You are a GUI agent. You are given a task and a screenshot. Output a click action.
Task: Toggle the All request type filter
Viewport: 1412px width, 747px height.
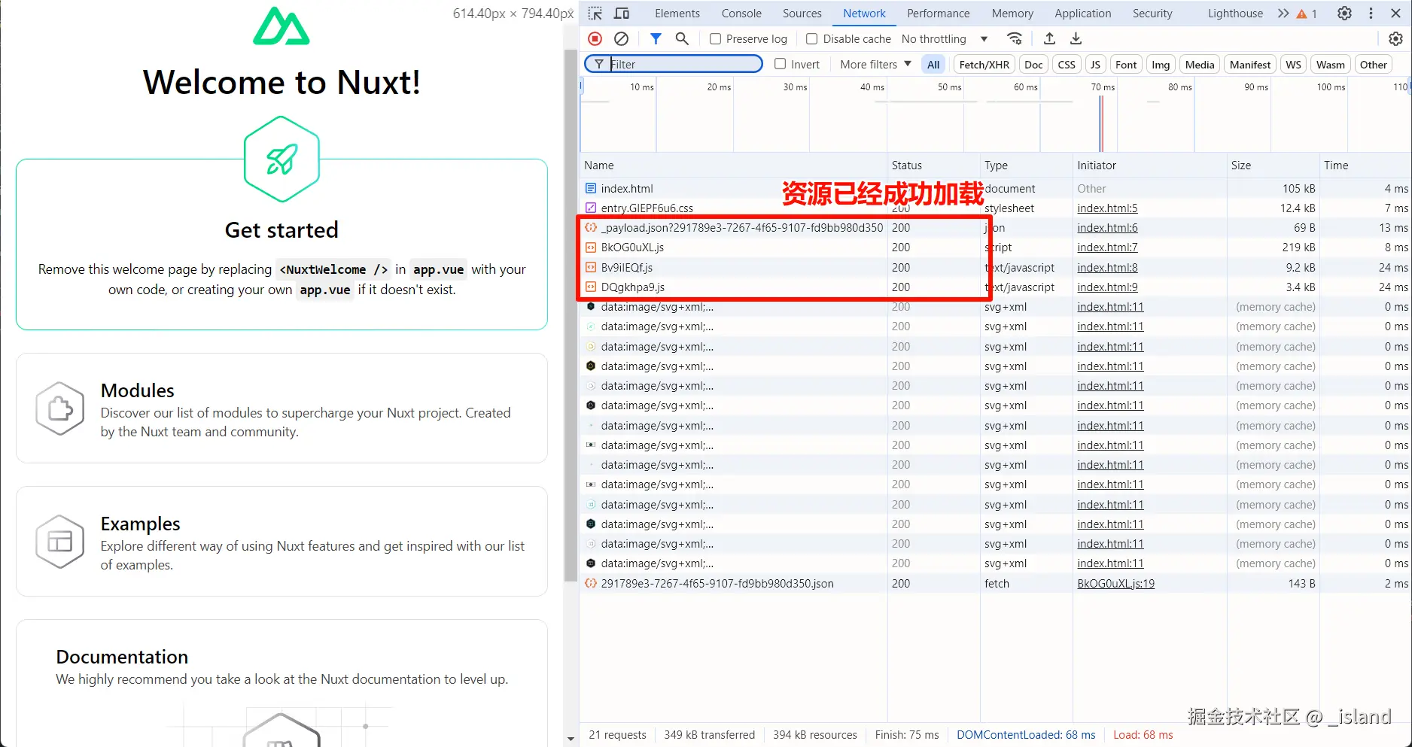[x=933, y=65]
